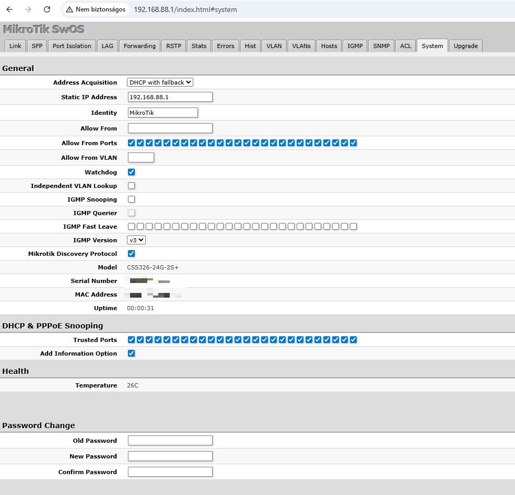
Task: Reload the page with refresh icon
Action: tap(47, 9)
